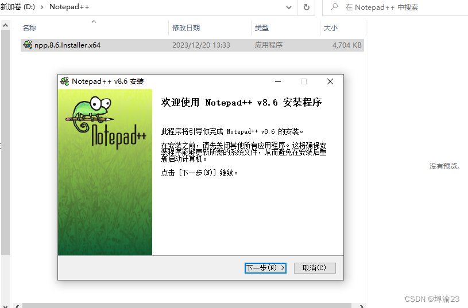Select file name npp.8.6.Installer.x64
This screenshot has height=308, width=468.
coord(67,45)
